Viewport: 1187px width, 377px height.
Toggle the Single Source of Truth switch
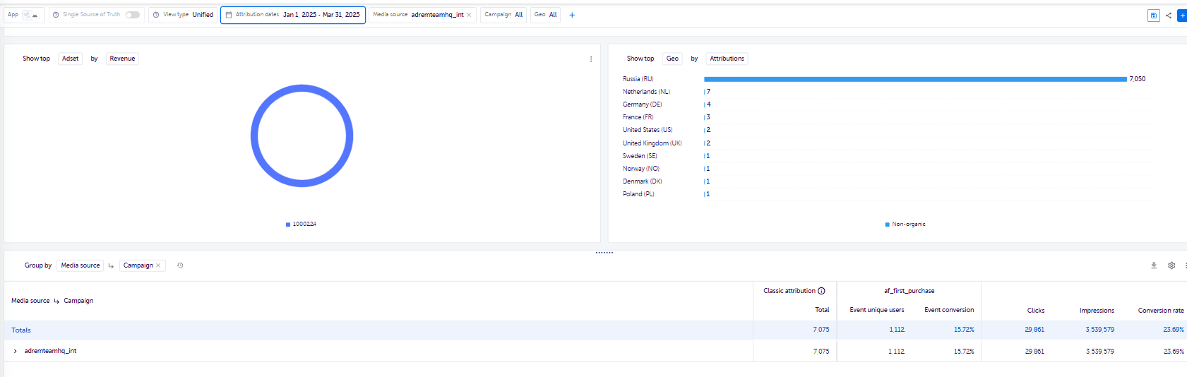tap(133, 15)
